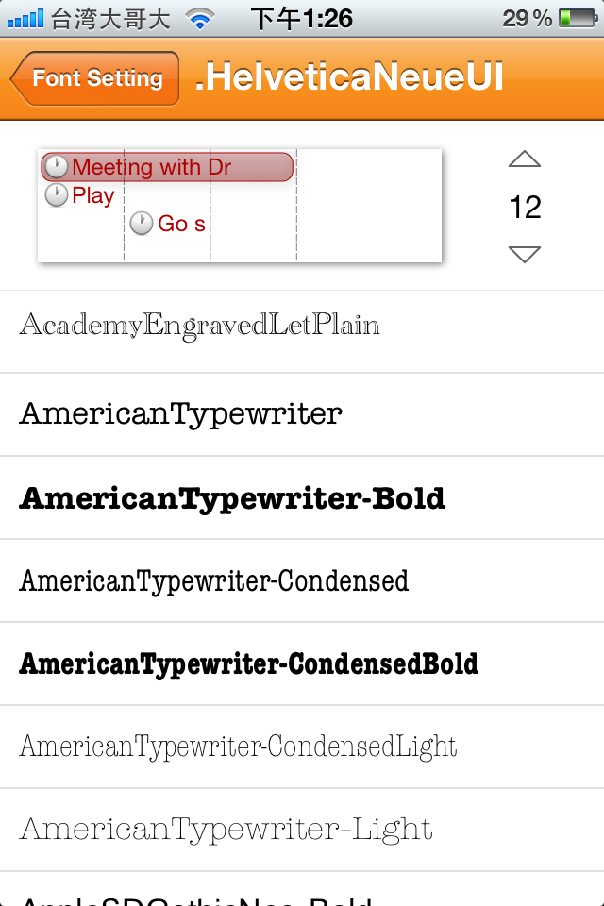Click clock icon next to Go s

coord(142,224)
